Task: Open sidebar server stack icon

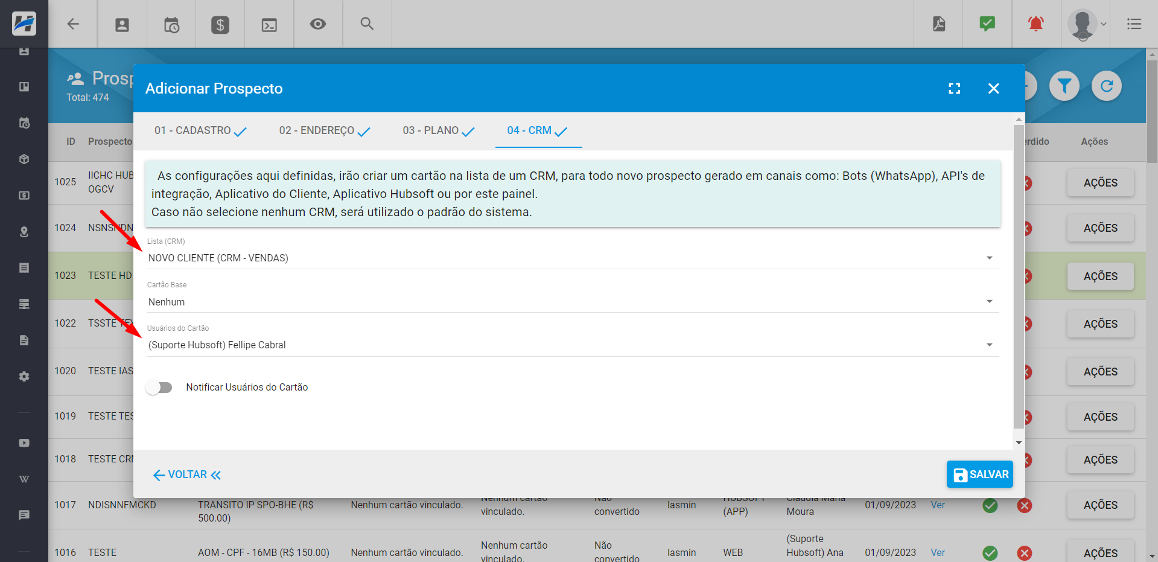Action: [24, 304]
